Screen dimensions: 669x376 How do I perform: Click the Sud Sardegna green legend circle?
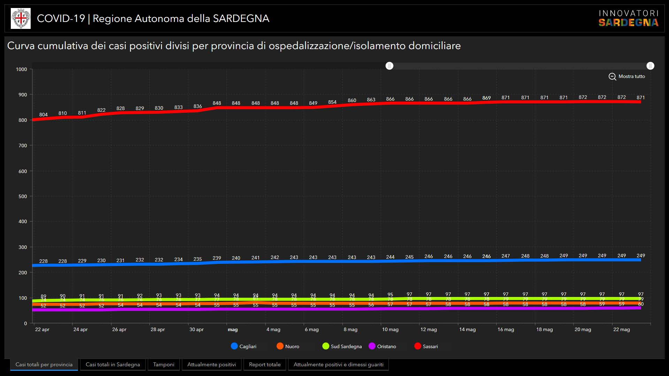click(325, 346)
